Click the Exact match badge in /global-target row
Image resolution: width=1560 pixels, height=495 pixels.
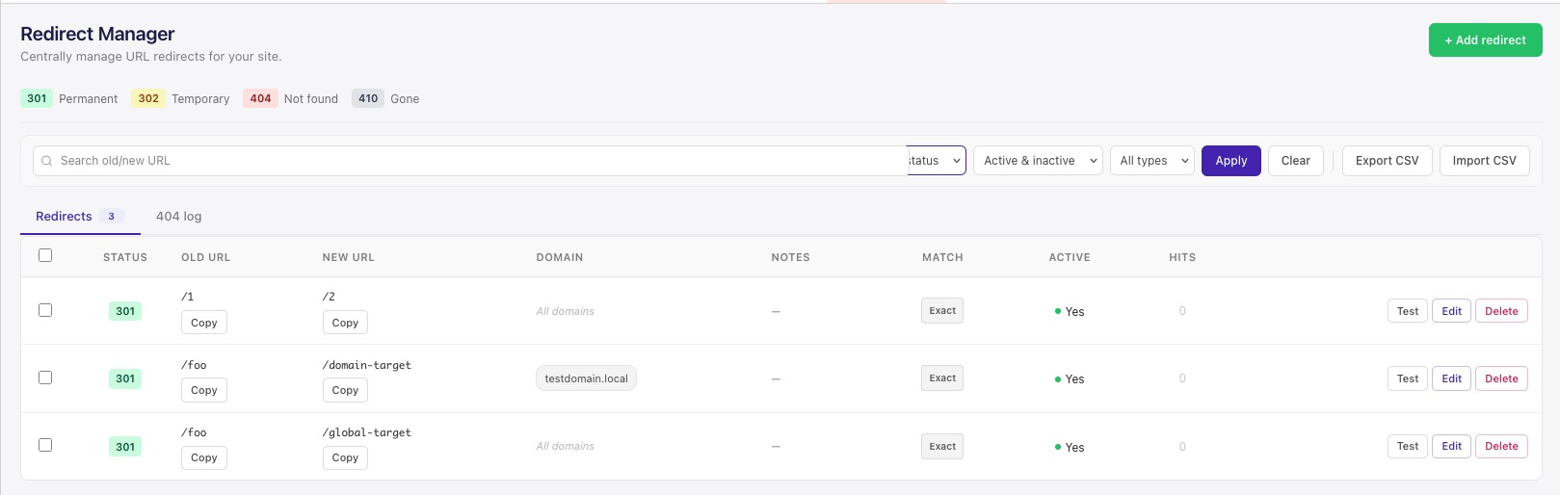[x=942, y=446]
